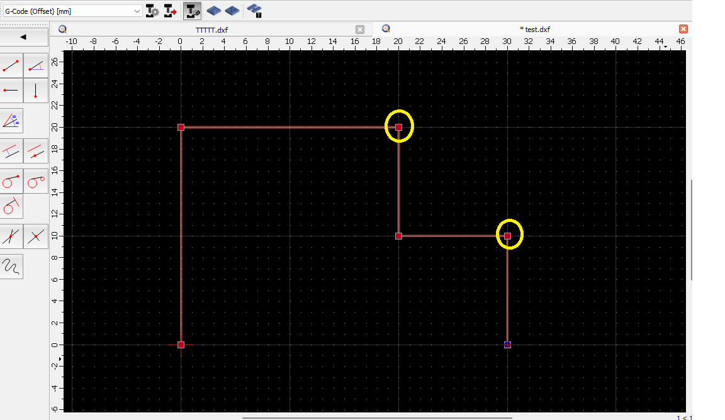
Task: Click the CAM export icon with red arrow
Action: click(x=170, y=11)
